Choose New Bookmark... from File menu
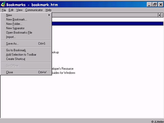 [x=26, y=19]
